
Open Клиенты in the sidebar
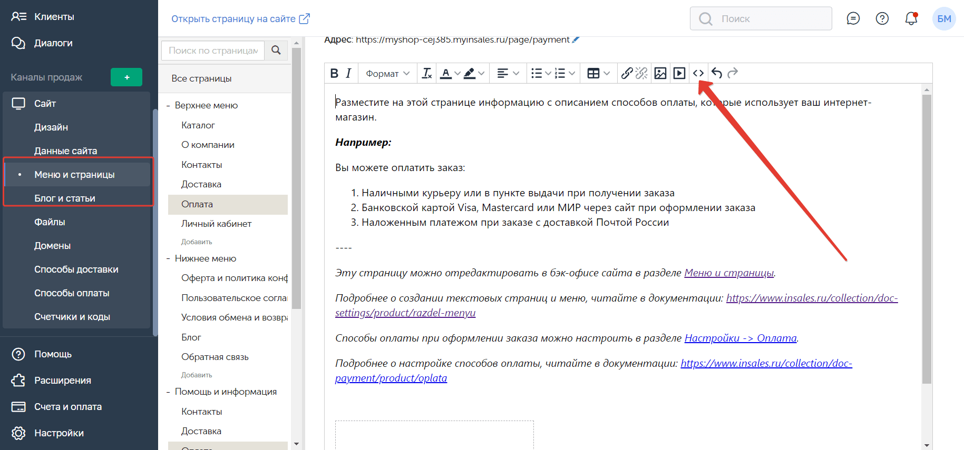coord(54,17)
